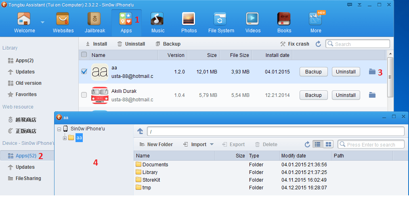Open the Websites shopping bag icon
Image resolution: width=409 pixels, height=197 pixels.
[x=63, y=19]
